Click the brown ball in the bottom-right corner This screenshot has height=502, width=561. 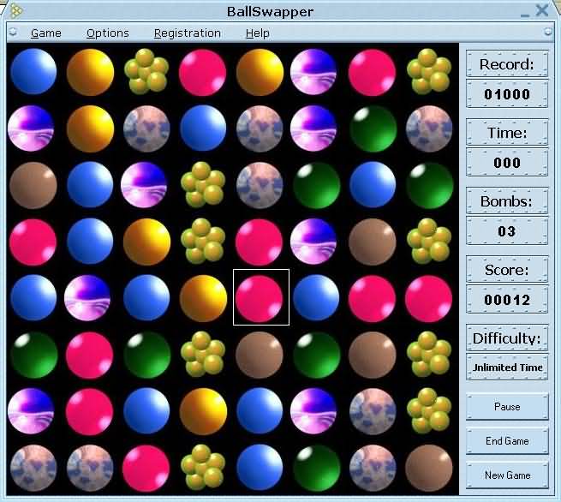429,468
